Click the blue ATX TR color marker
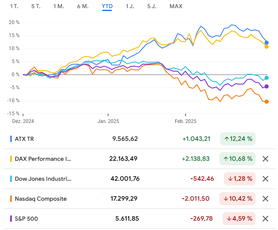 click(11, 139)
